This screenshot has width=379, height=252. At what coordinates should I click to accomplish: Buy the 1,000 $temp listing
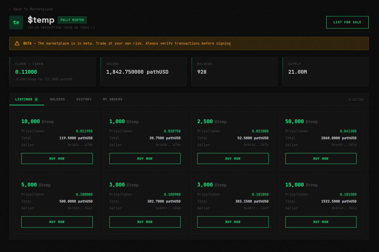[145, 159]
